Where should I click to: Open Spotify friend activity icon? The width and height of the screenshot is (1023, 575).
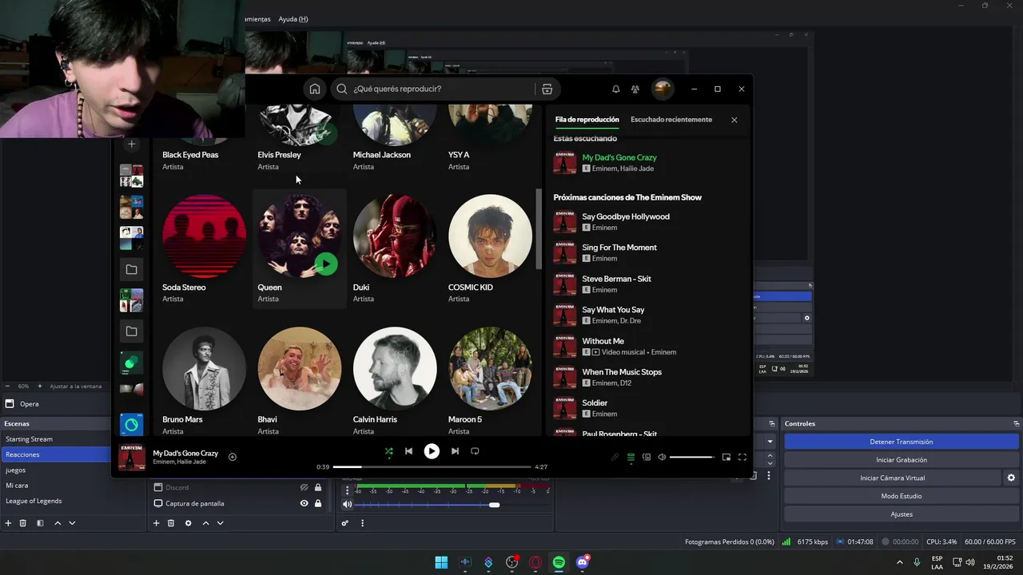pyautogui.click(x=635, y=89)
